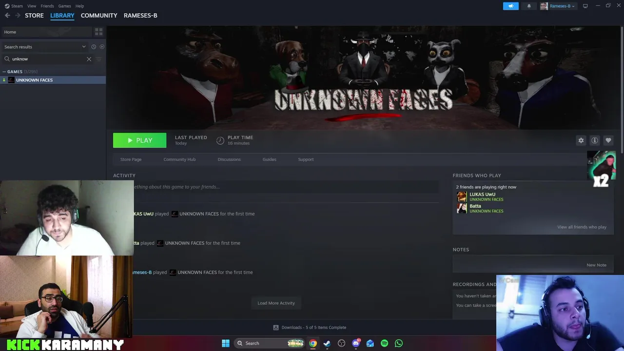Viewport: 624px width, 351px height.
Task: Open the View menu
Action: point(32,6)
